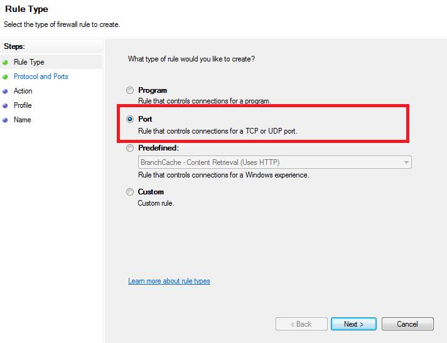The height and width of the screenshot is (343, 447).
Task: Click the disabled < Back button
Action: pyautogui.click(x=301, y=324)
